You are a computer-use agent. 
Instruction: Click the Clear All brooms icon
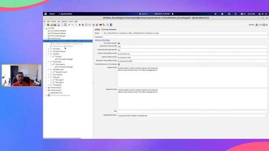[x=97, y=25]
